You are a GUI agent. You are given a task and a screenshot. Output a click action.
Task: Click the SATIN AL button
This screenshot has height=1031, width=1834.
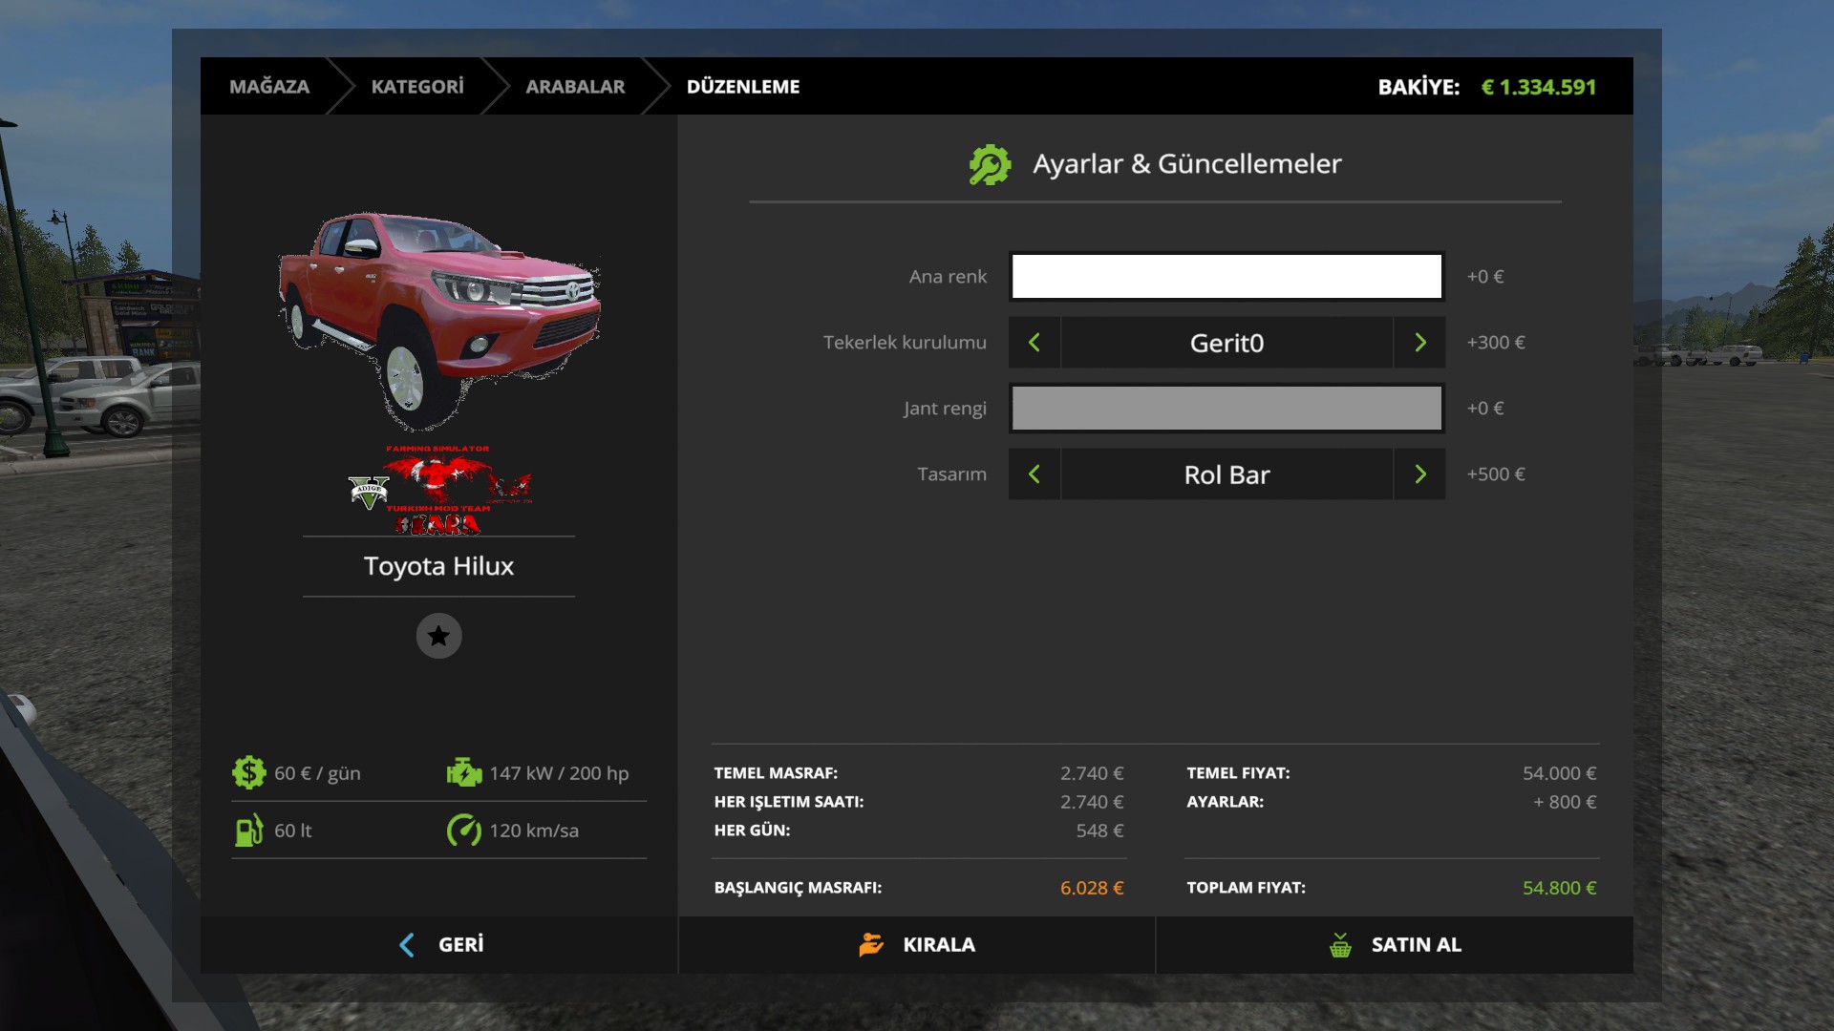pos(1395,945)
